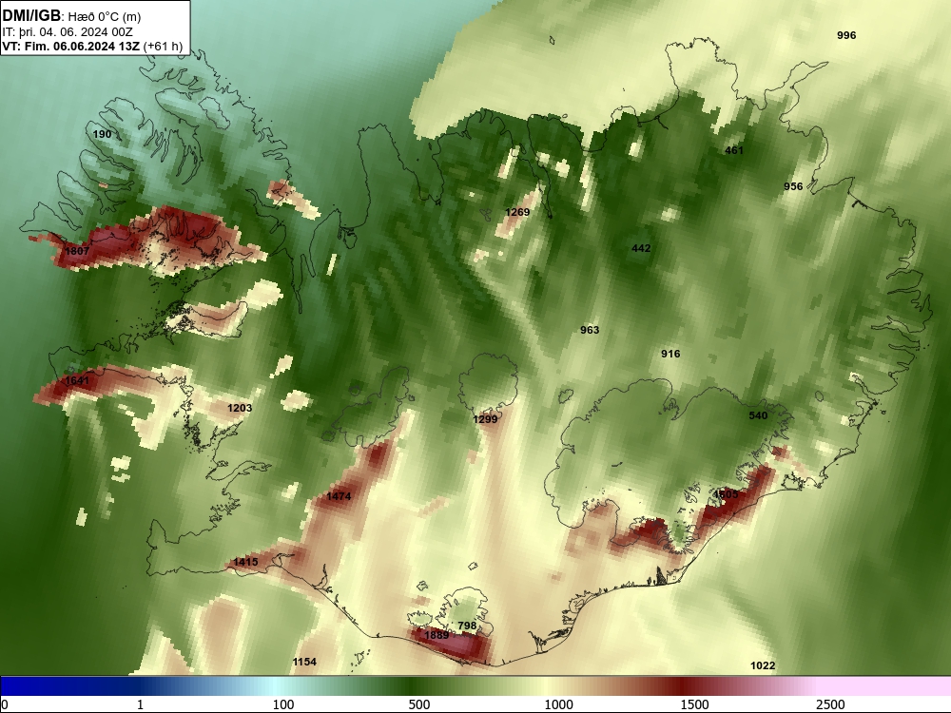Click the 190 value over the Westfjords

click(x=102, y=134)
